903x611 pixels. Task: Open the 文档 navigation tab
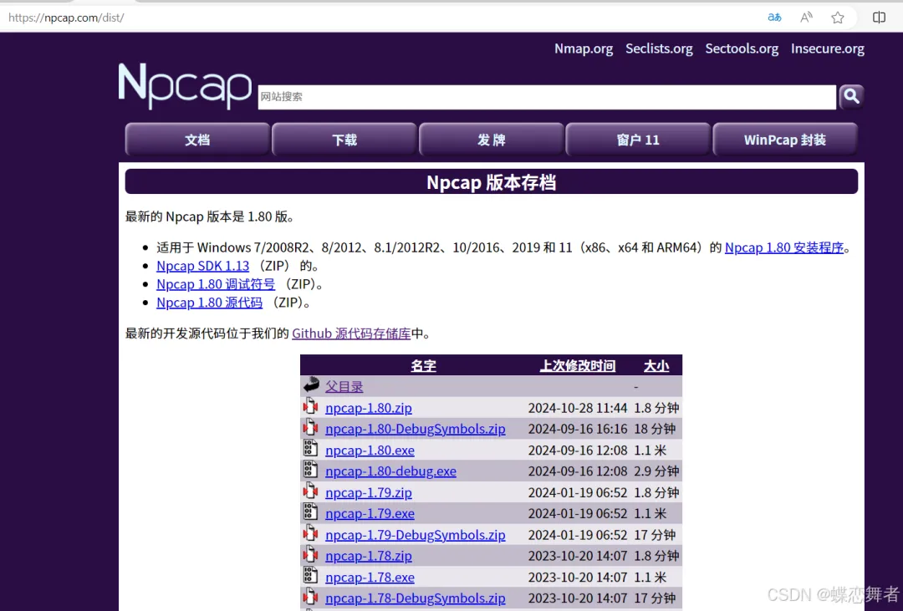[197, 140]
